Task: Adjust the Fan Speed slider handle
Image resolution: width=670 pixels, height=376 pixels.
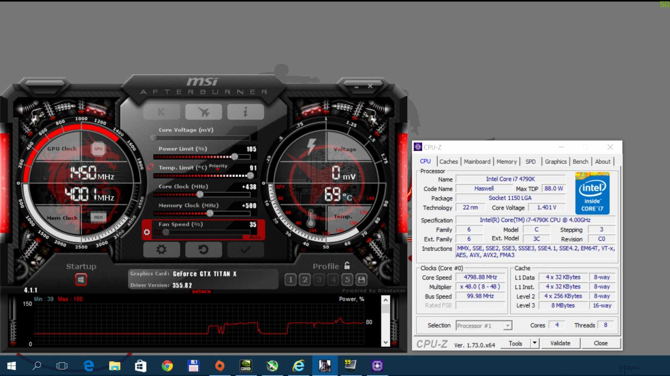Action: coord(166,232)
